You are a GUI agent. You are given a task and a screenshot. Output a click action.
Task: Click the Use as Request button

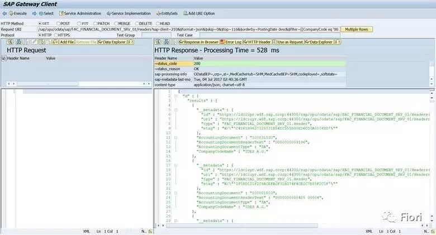click(x=288, y=42)
